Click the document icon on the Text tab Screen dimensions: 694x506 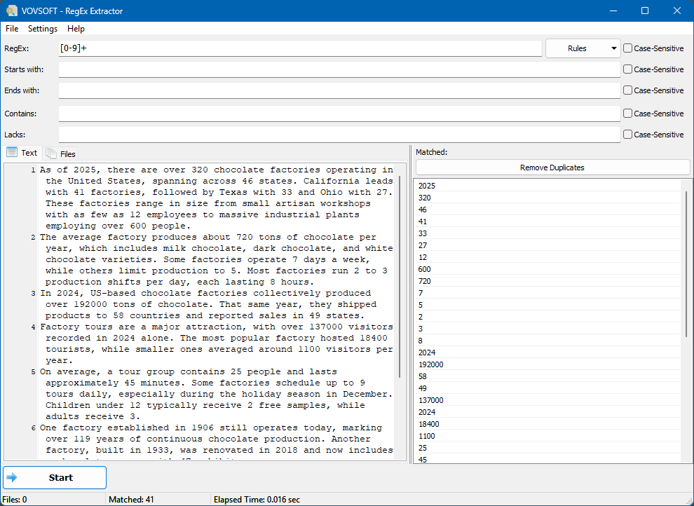pos(12,152)
